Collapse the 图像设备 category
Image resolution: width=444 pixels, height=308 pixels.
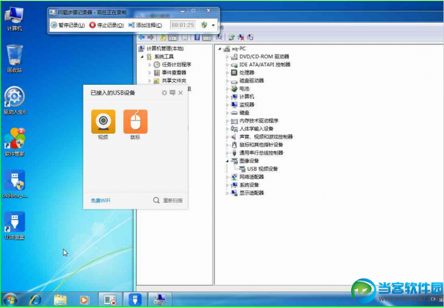pos(227,161)
